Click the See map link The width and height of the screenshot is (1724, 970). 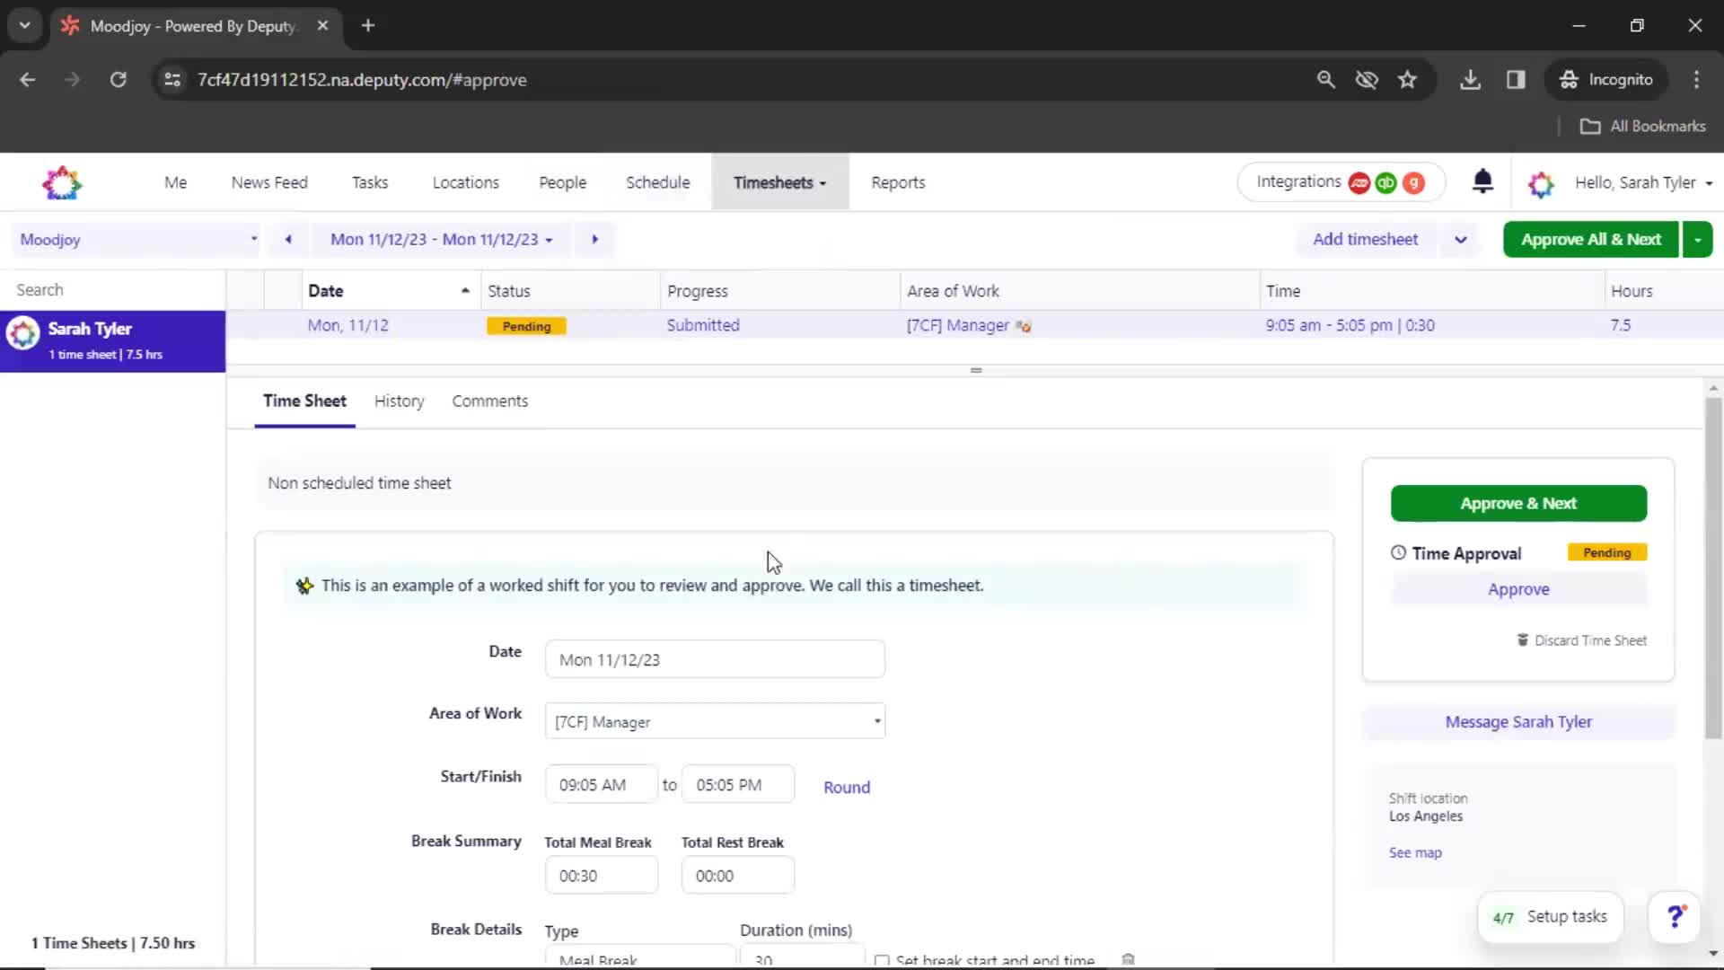tap(1414, 851)
